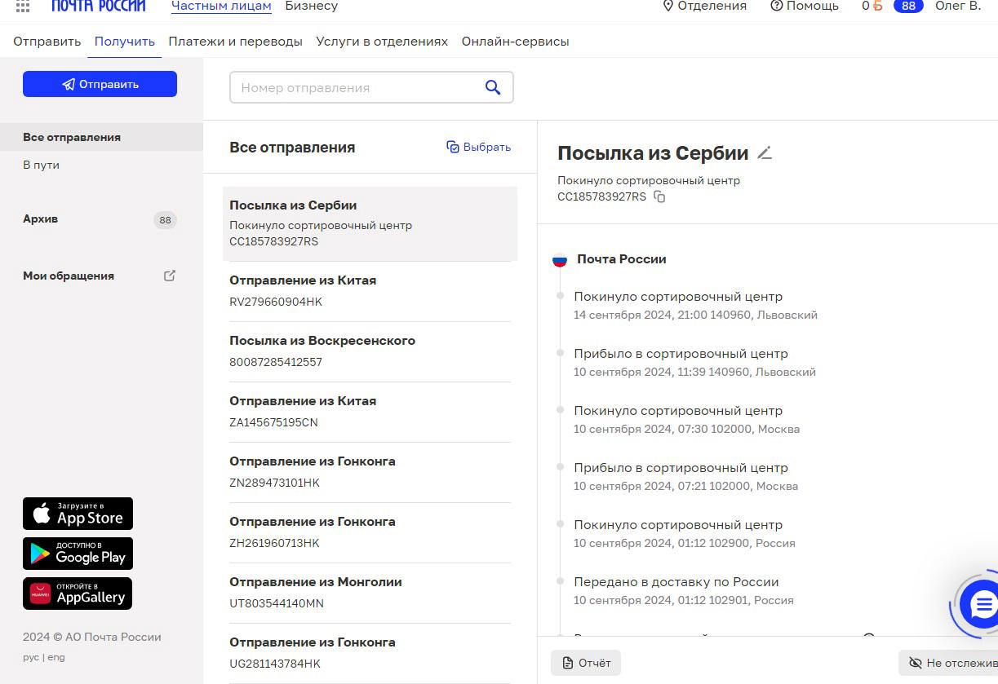Generate the 'Отчёт' report
This screenshot has width=998, height=684.
(x=586, y=663)
